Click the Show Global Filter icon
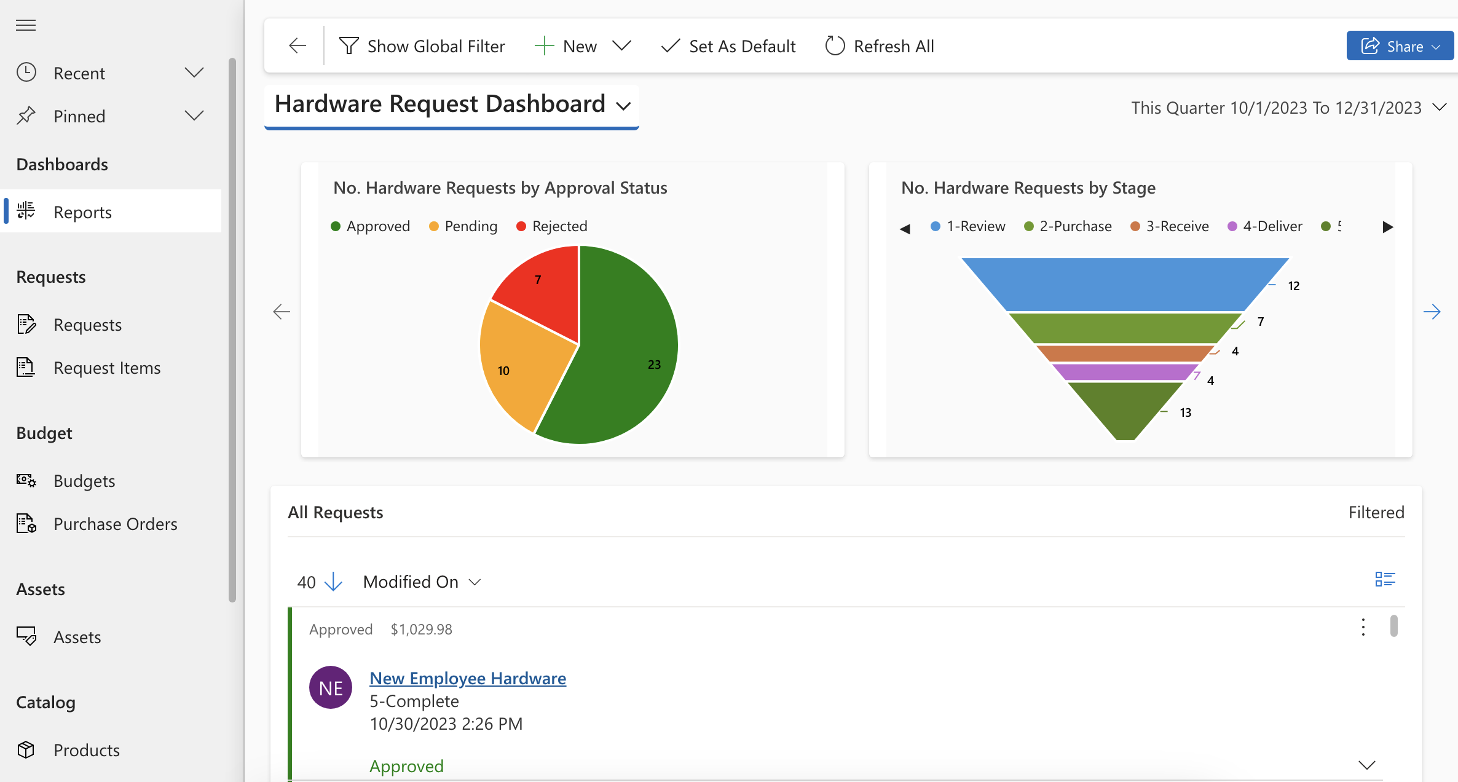 [348, 45]
